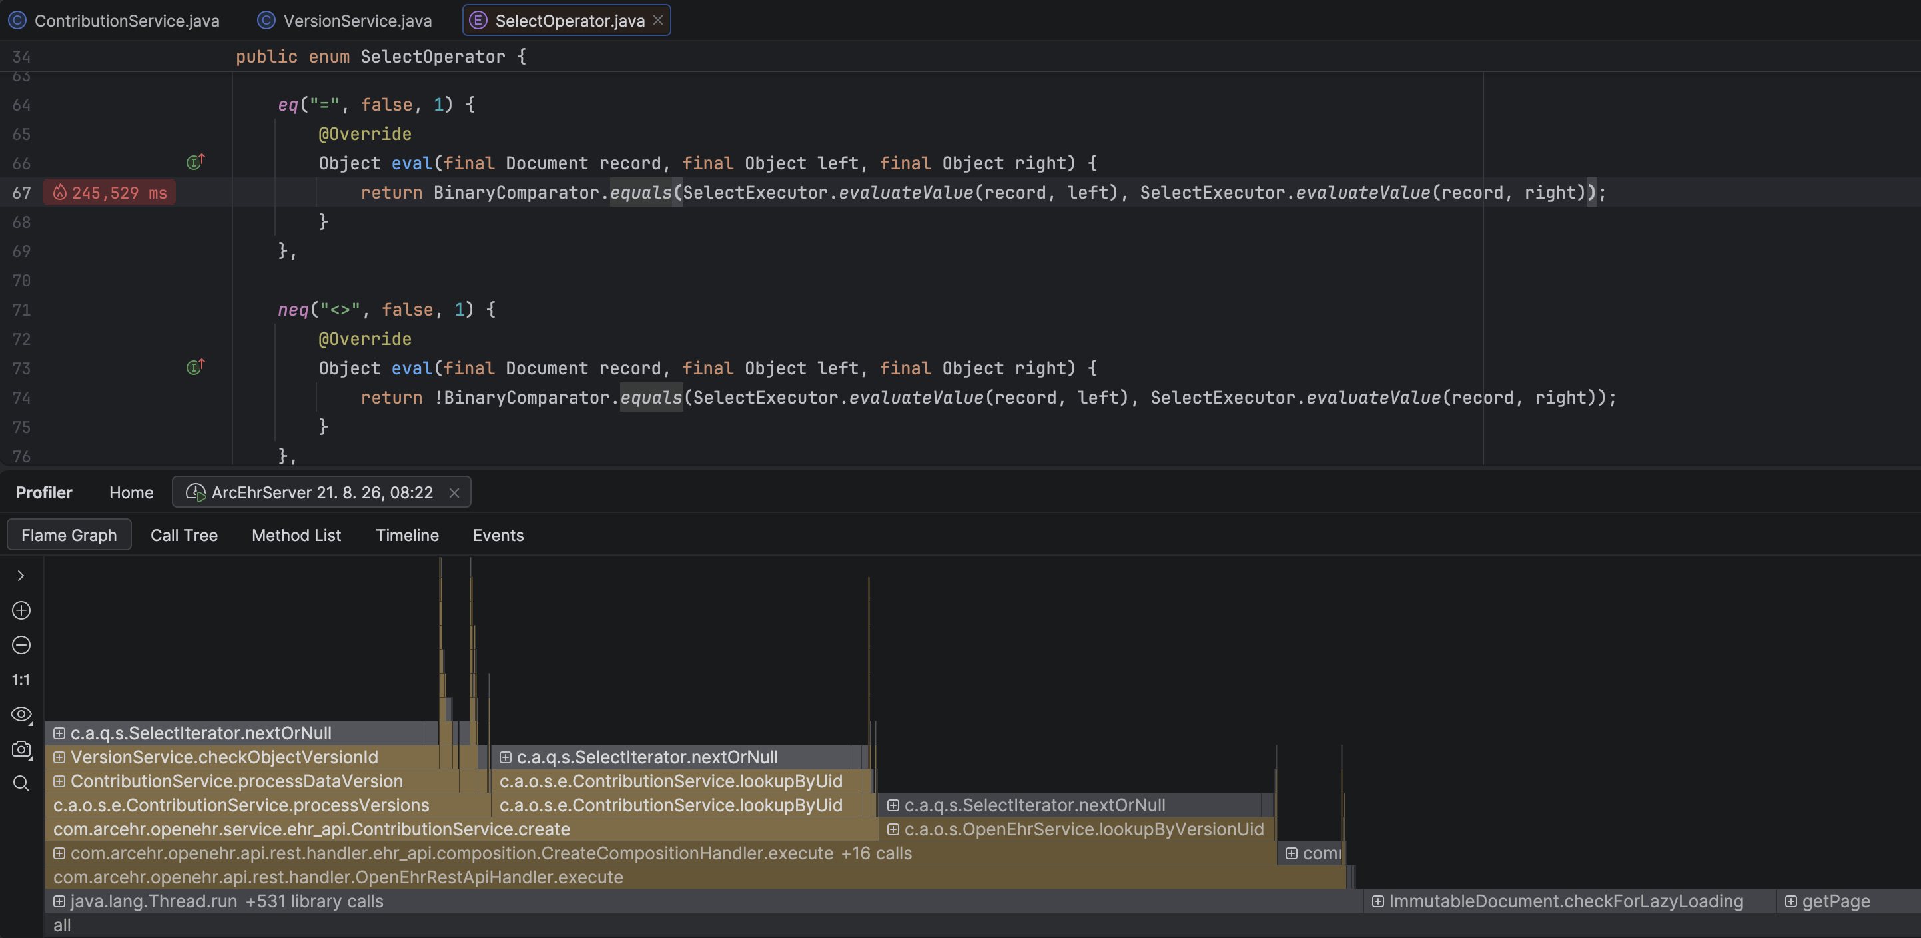Expand java.lang.Thread.run library calls frame
Screen dimensions: 1921x938
pyautogui.click(x=59, y=901)
